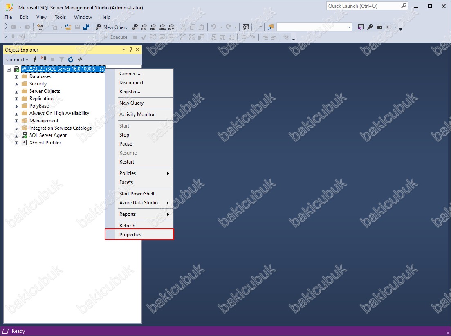Click the Open File folder icon
The width and height of the screenshot is (451, 336).
[68, 27]
